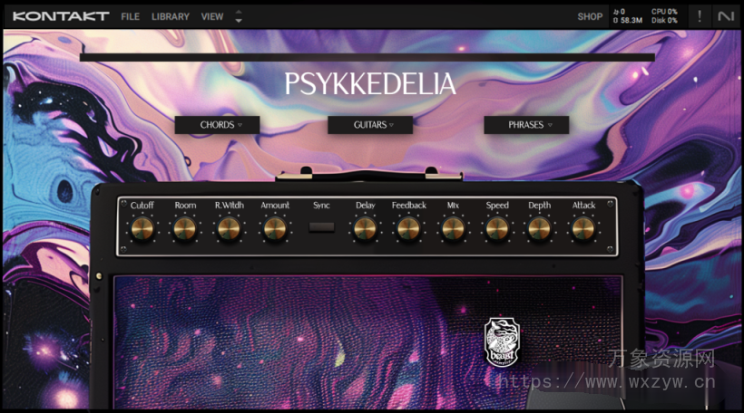744x413 pixels.
Task: Toggle the Sync switch
Action: coord(322,227)
